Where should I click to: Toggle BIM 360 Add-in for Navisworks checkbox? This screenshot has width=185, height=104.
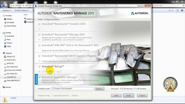point(39,45)
